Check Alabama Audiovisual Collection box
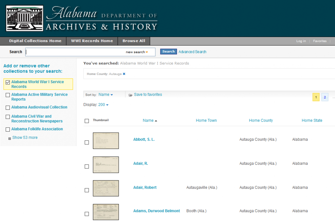Viewport: 335px width, 222px height. tap(8, 108)
